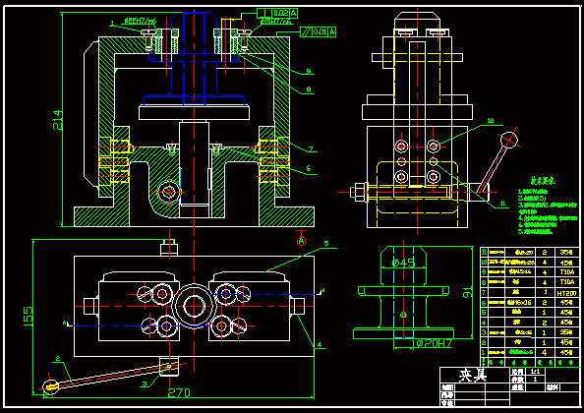Select part balloon number 3 near handle pivot
The height and width of the screenshot is (413, 584).
pos(146,383)
